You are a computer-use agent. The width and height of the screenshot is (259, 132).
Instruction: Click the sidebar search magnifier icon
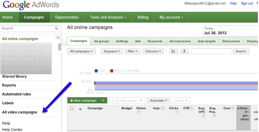coord(56,28)
